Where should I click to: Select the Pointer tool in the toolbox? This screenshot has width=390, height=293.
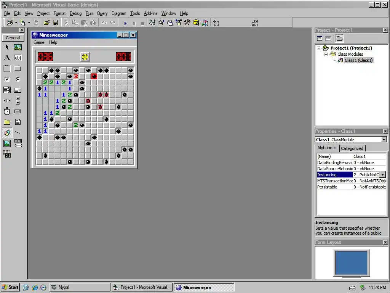click(x=7, y=47)
